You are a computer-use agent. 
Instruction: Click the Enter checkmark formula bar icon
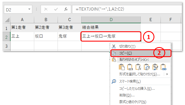pos(56,9)
